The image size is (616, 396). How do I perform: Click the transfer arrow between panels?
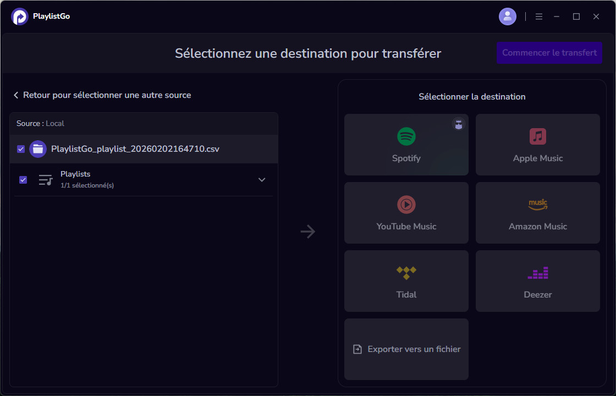[x=307, y=232]
